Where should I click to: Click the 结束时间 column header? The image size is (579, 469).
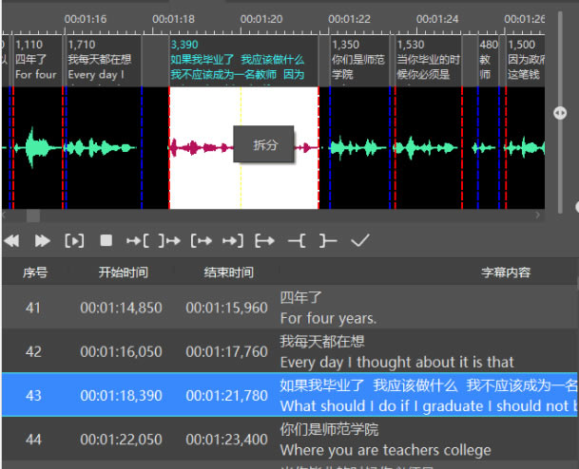pos(228,272)
